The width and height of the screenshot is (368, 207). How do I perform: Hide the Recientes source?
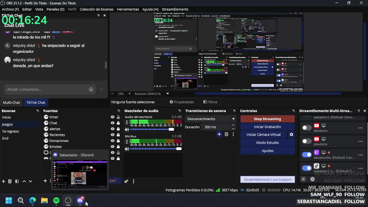tap(112, 135)
